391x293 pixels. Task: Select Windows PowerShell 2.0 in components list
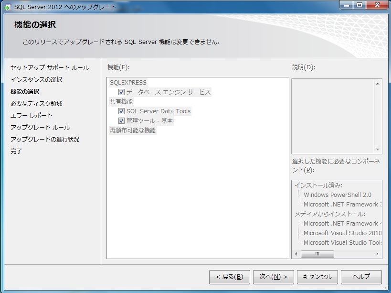point(337,195)
